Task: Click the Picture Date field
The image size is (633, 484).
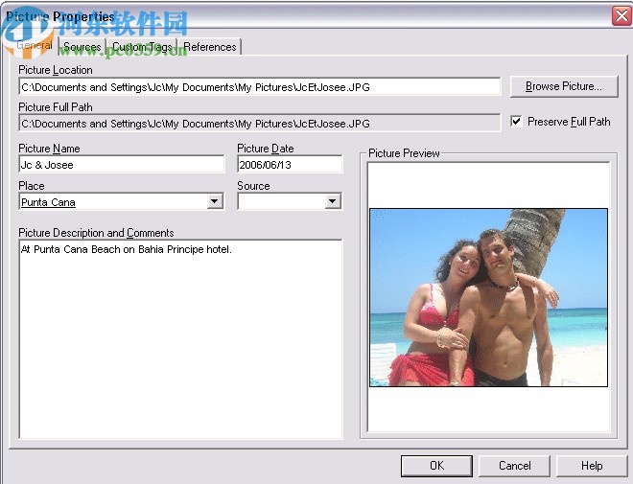Action: pyautogui.click(x=290, y=164)
